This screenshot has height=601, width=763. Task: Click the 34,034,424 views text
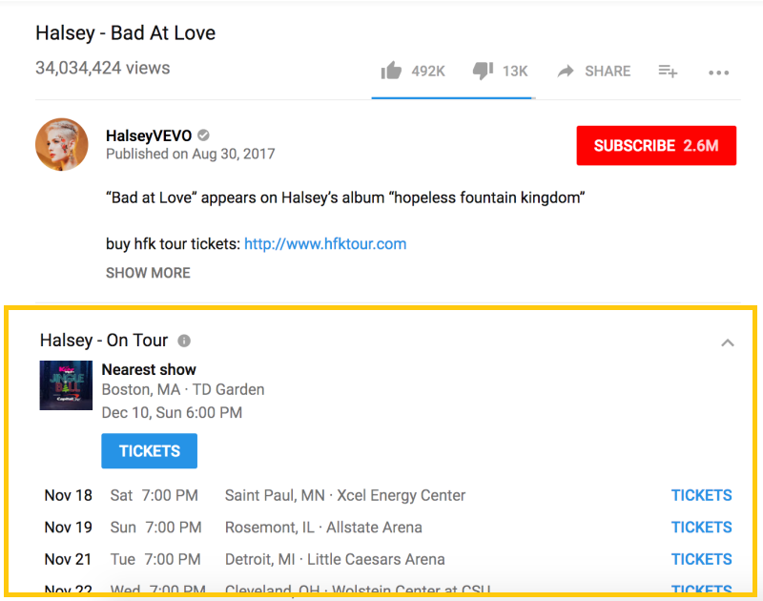[103, 68]
